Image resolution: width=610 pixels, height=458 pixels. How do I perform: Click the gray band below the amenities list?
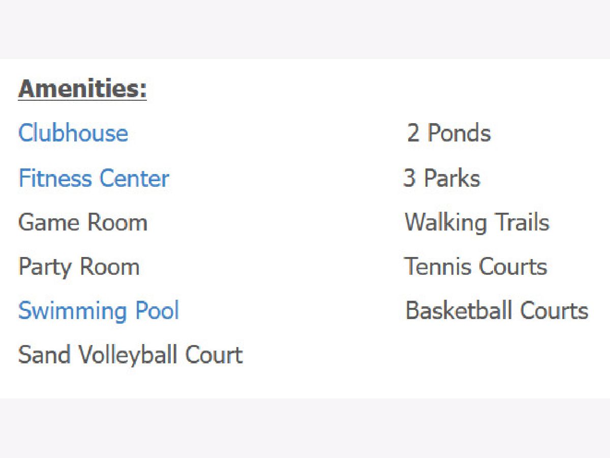[305, 428]
